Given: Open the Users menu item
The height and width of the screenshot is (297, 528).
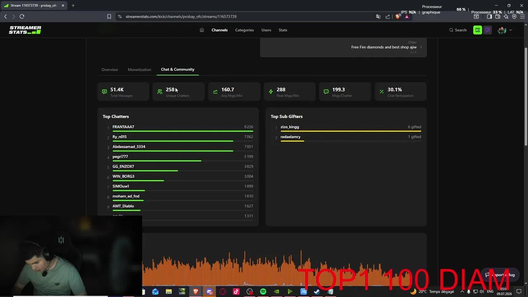Looking at the screenshot, I should pyautogui.click(x=266, y=30).
